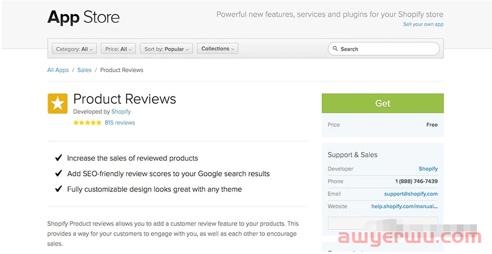Viewport: 492px width, 254px height.
Task: Click the support@shopify.com email link
Action: tap(410, 194)
